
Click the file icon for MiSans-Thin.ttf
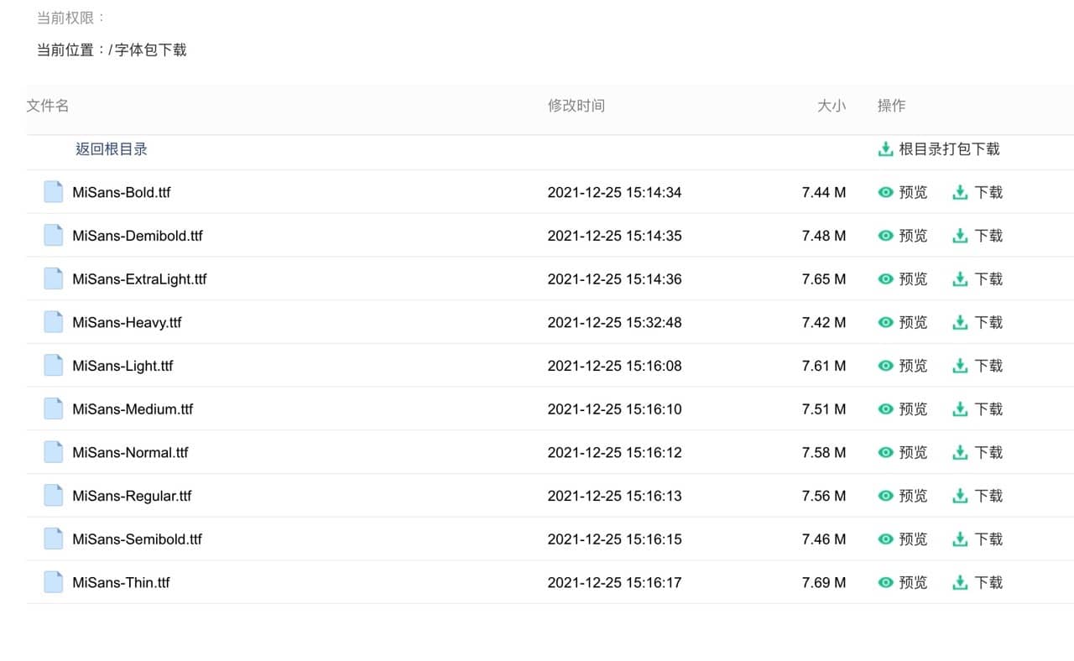click(54, 582)
